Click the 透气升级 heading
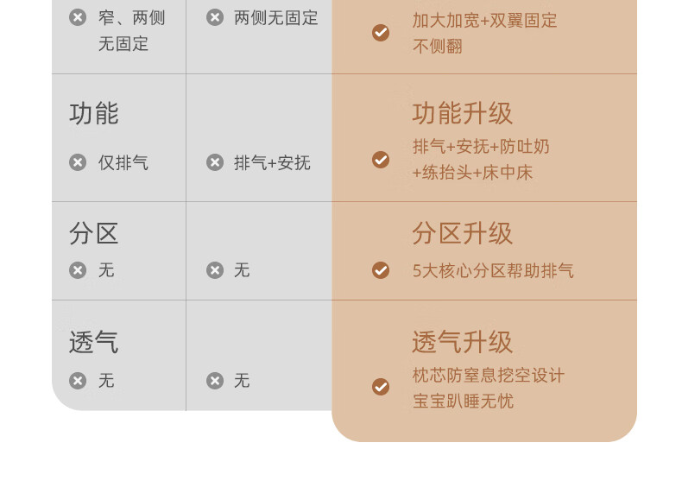Image resolution: width=682 pixels, height=487 pixels. point(463,342)
